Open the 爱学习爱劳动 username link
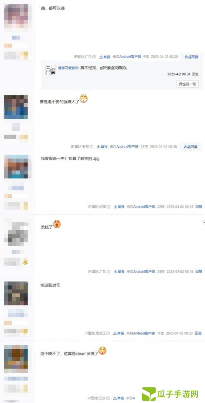The height and width of the screenshot is (403, 205). click(x=68, y=68)
